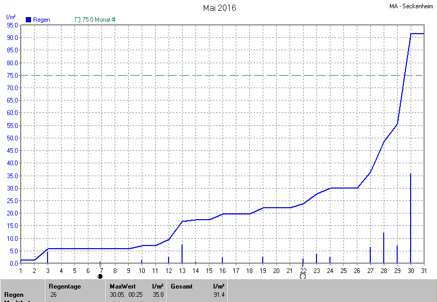Select day 15 on the x-axis
This screenshot has height=302, width=437.
click(x=209, y=270)
